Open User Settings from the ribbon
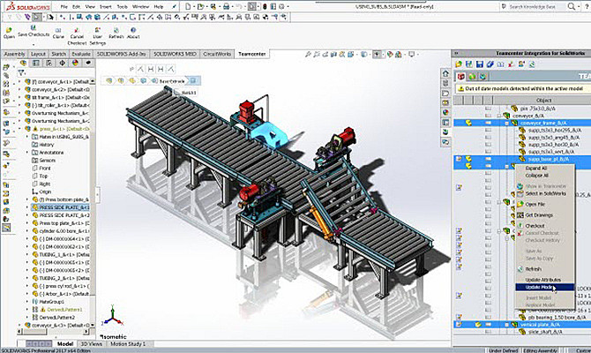Image resolution: width=591 pixels, height=353 pixels. [x=98, y=30]
